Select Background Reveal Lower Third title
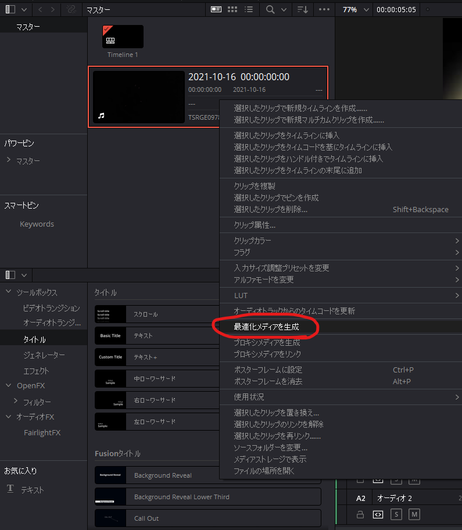 coord(208,497)
